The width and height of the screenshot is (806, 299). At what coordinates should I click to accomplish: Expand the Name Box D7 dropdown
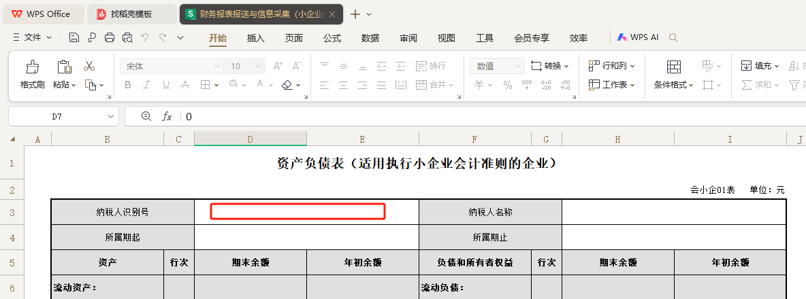tap(110, 116)
